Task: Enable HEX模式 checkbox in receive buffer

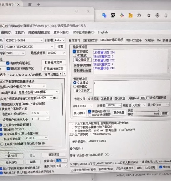Action: 74,55
